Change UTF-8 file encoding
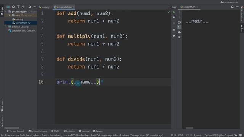The height and width of the screenshot is (137, 244). 189,135
